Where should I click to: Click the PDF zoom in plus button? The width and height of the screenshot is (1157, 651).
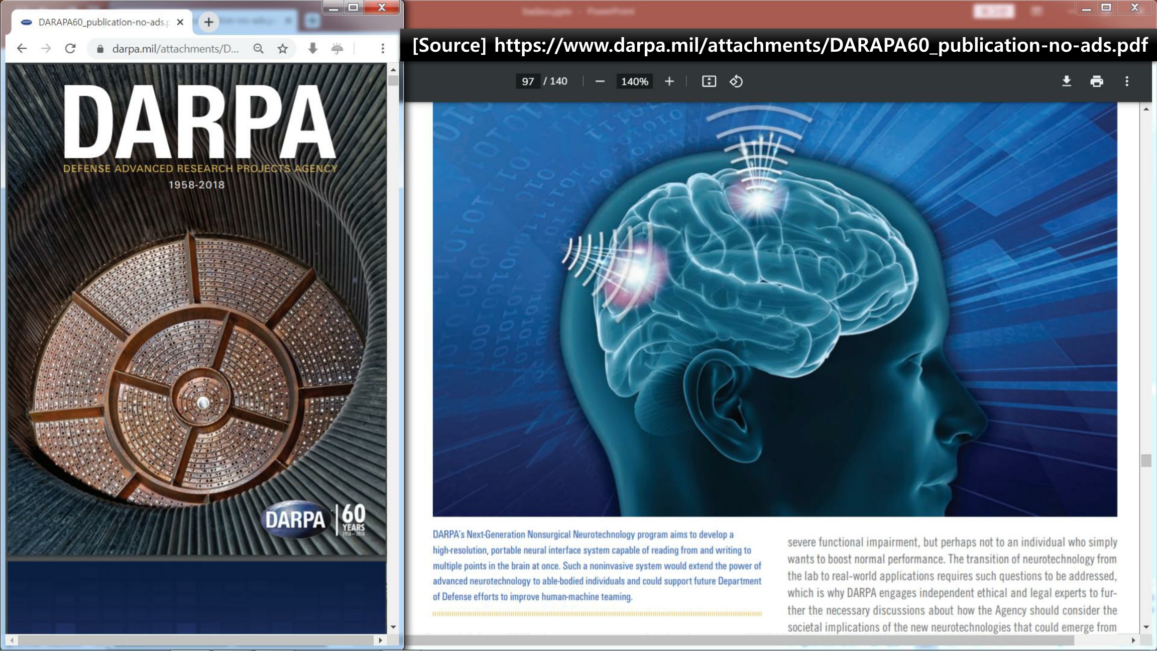click(669, 81)
